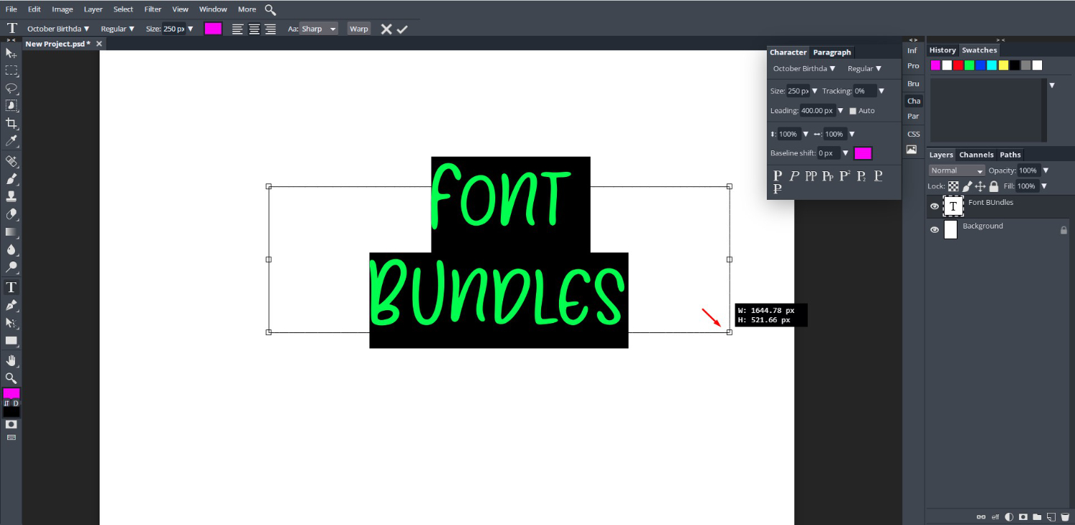Image resolution: width=1075 pixels, height=525 pixels.
Task: Click the Warp button
Action: pyautogui.click(x=359, y=29)
